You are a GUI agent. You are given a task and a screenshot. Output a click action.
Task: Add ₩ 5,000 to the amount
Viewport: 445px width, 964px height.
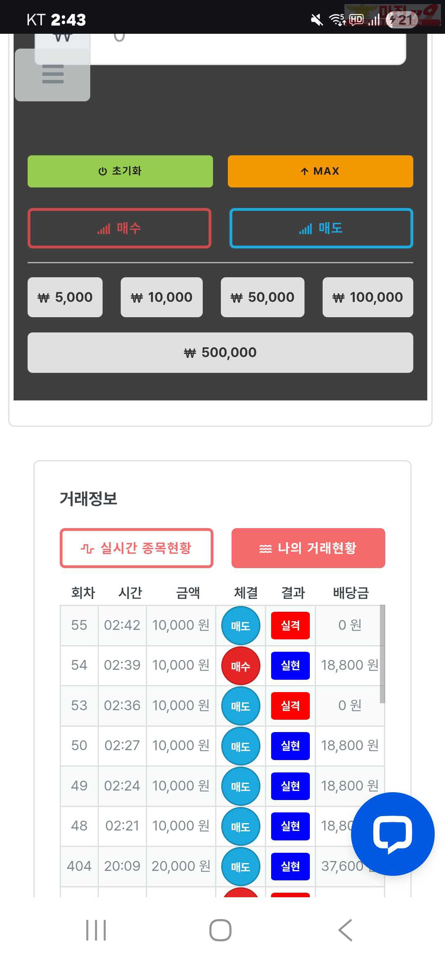click(x=65, y=297)
